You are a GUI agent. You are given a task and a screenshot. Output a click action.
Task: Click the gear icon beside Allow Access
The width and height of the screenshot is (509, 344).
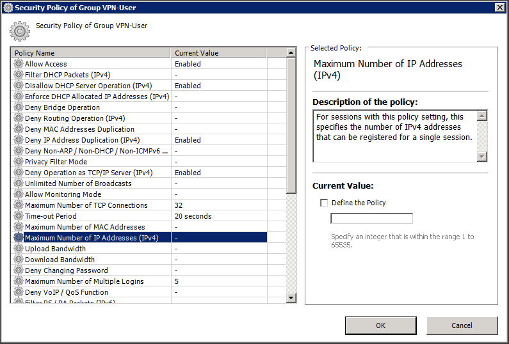(x=18, y=64)
